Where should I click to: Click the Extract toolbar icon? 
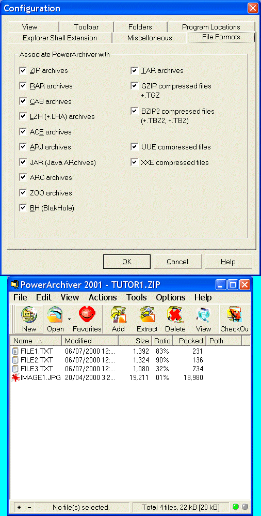pyautogui.click(x=147, y=315)
